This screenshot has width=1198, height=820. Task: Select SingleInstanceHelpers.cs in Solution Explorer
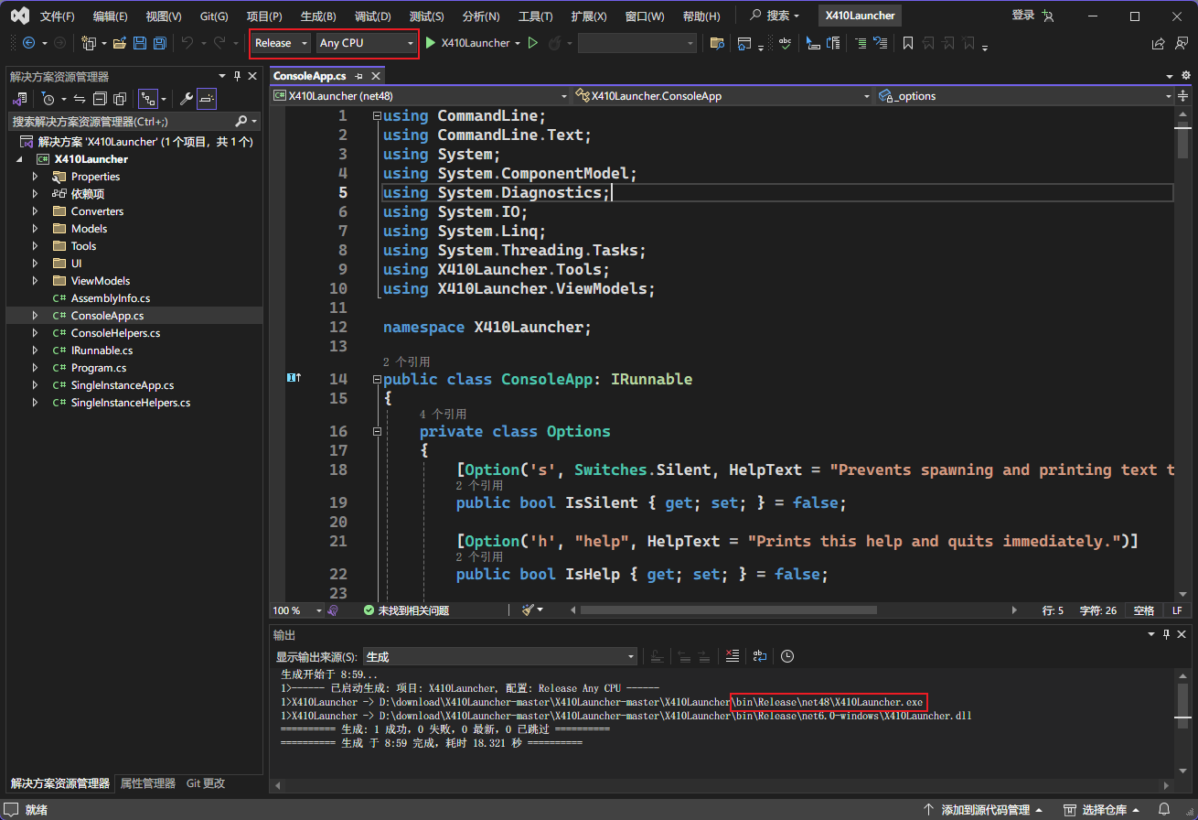coord(130,403)
